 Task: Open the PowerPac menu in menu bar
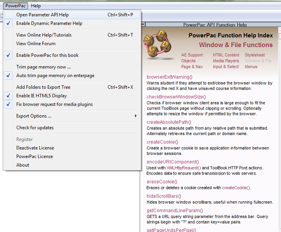coord(16,6)
